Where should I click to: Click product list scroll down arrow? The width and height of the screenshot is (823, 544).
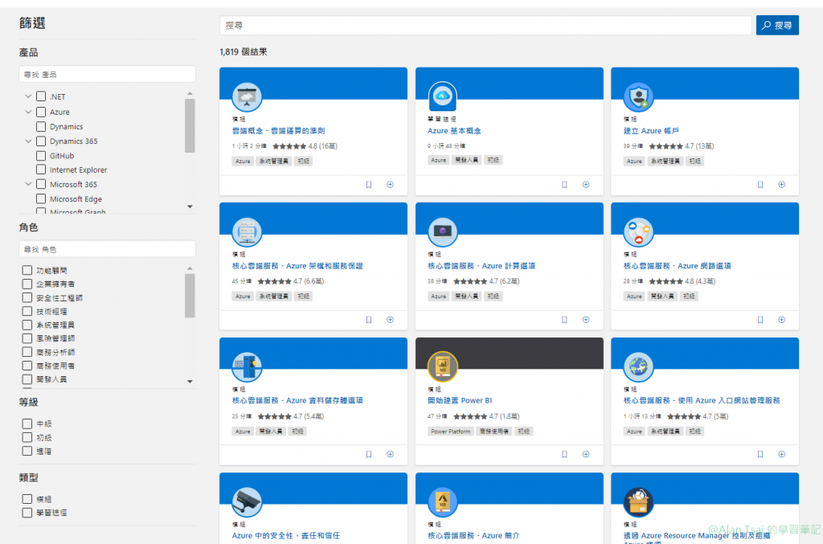[190, 207]
